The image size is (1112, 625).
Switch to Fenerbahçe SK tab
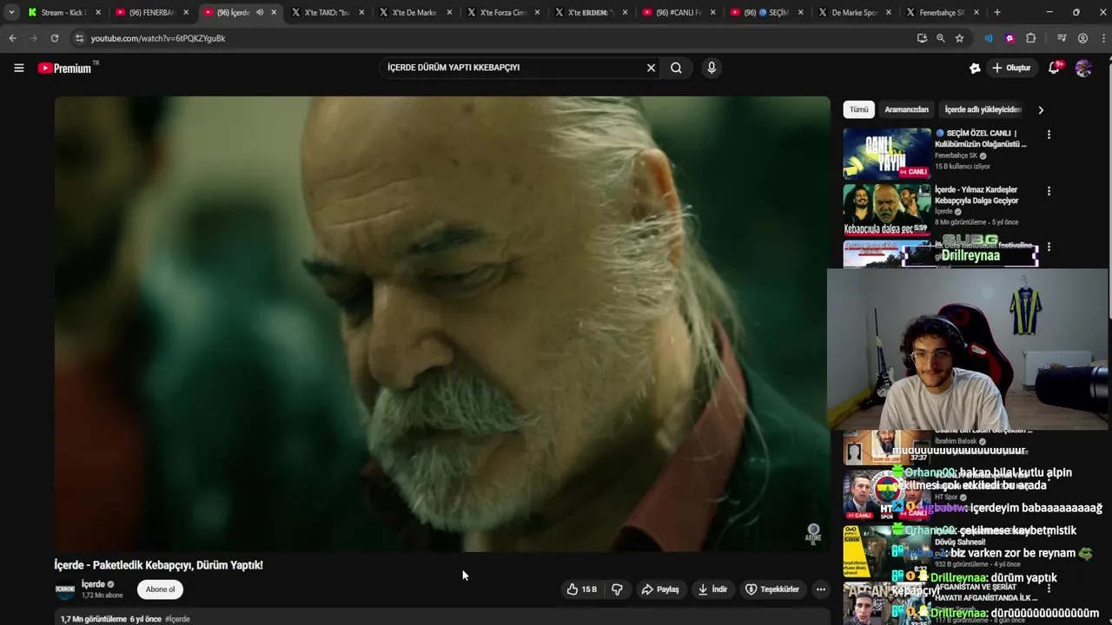[x=942, y=12]
